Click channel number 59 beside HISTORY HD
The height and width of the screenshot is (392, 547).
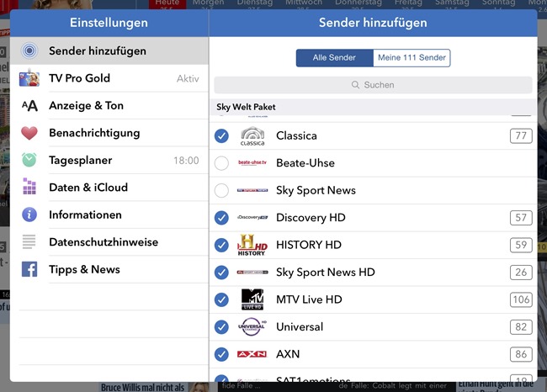click(x=521, y=245)
